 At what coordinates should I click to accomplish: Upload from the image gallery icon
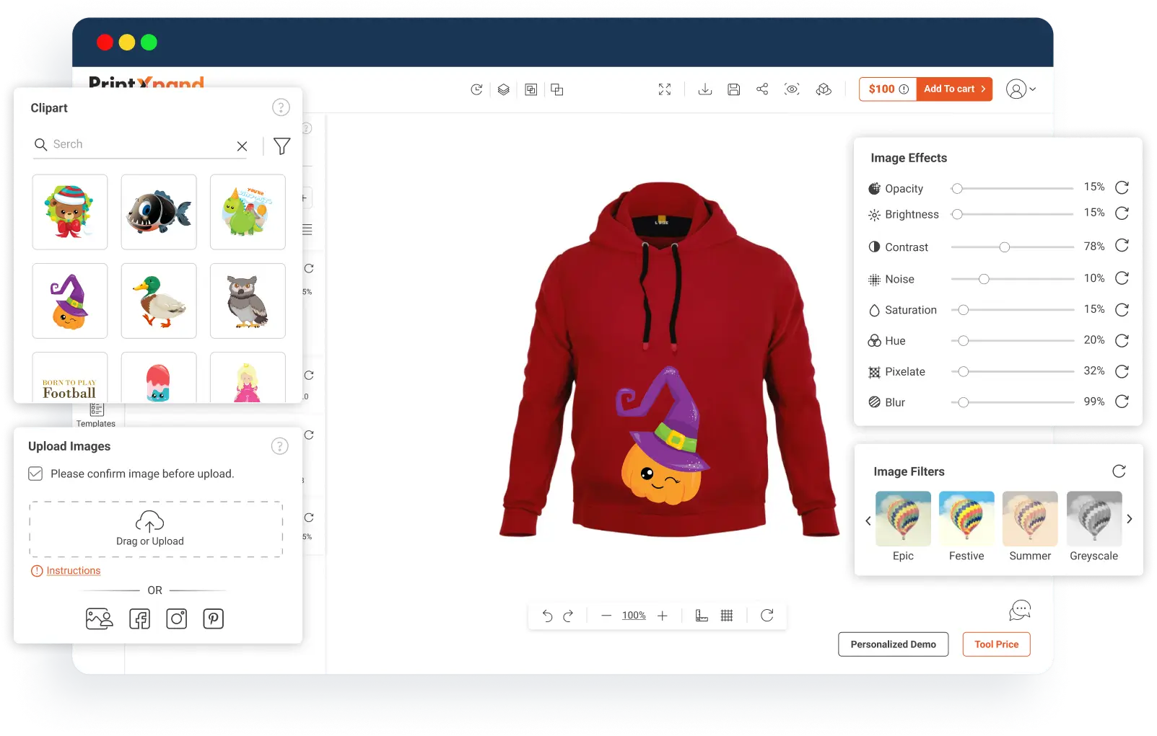100,618
